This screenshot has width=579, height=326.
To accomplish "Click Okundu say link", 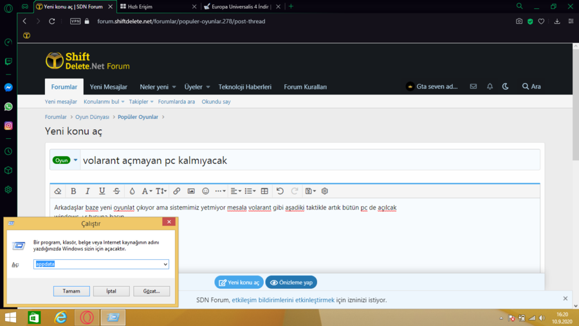I will pyautogui.click(x=216, y=102).
